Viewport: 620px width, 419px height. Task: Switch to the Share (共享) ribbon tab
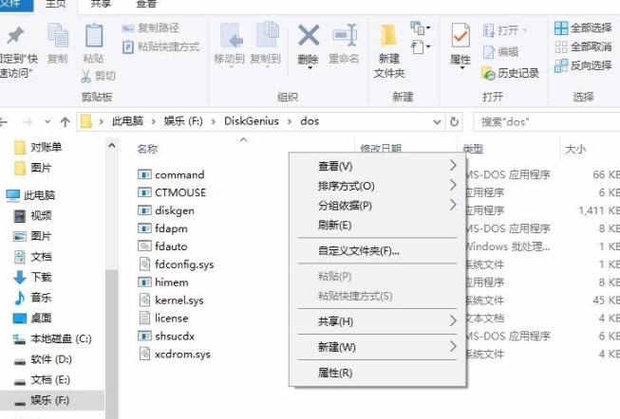[101, 4]
